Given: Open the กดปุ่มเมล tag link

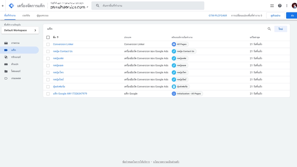Looking at the screenshot, I should 58,65.
